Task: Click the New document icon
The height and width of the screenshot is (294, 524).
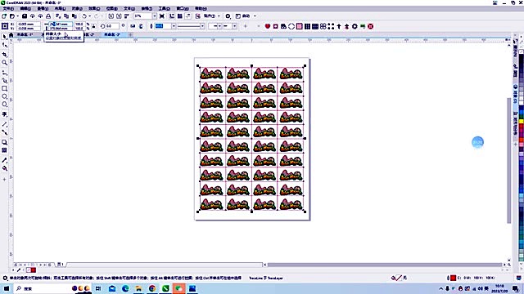Action: point(4,16)
